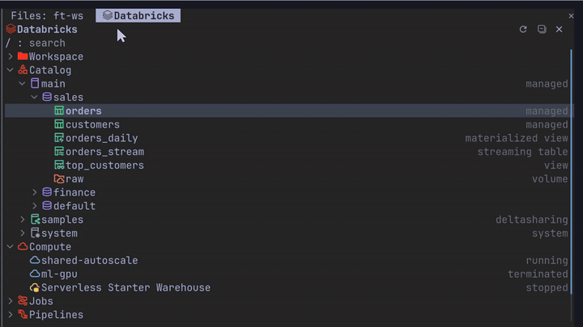
Task: Collapse the main catalog
Action: 23,83
